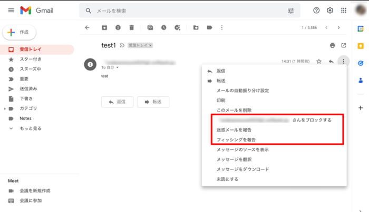This screenshot has height=212, width=369.
Task: Star the test1 message
Action: (x=319, y=62)
